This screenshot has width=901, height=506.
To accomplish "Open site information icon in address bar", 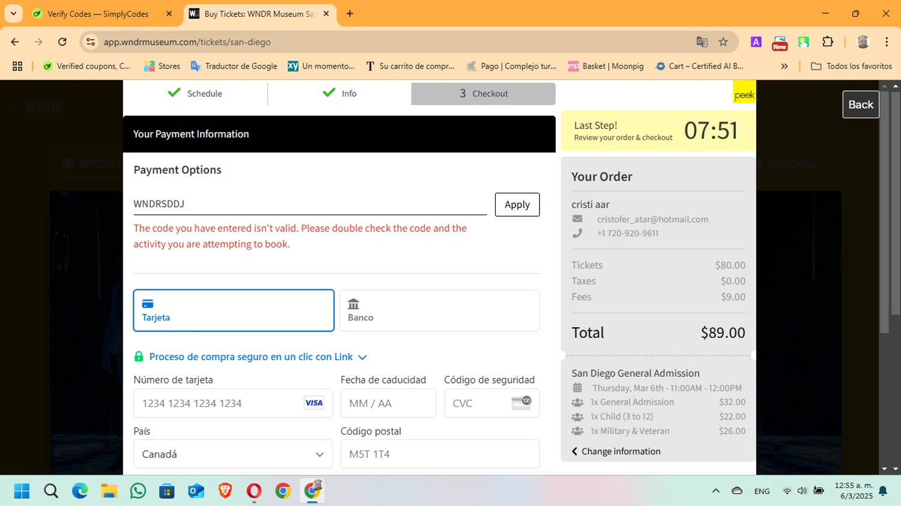I will [x=91, y=42].
